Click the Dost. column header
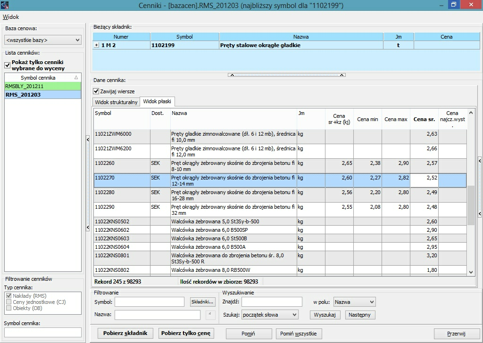This screenshot has height=343, width=483. (x=160, y=119)
